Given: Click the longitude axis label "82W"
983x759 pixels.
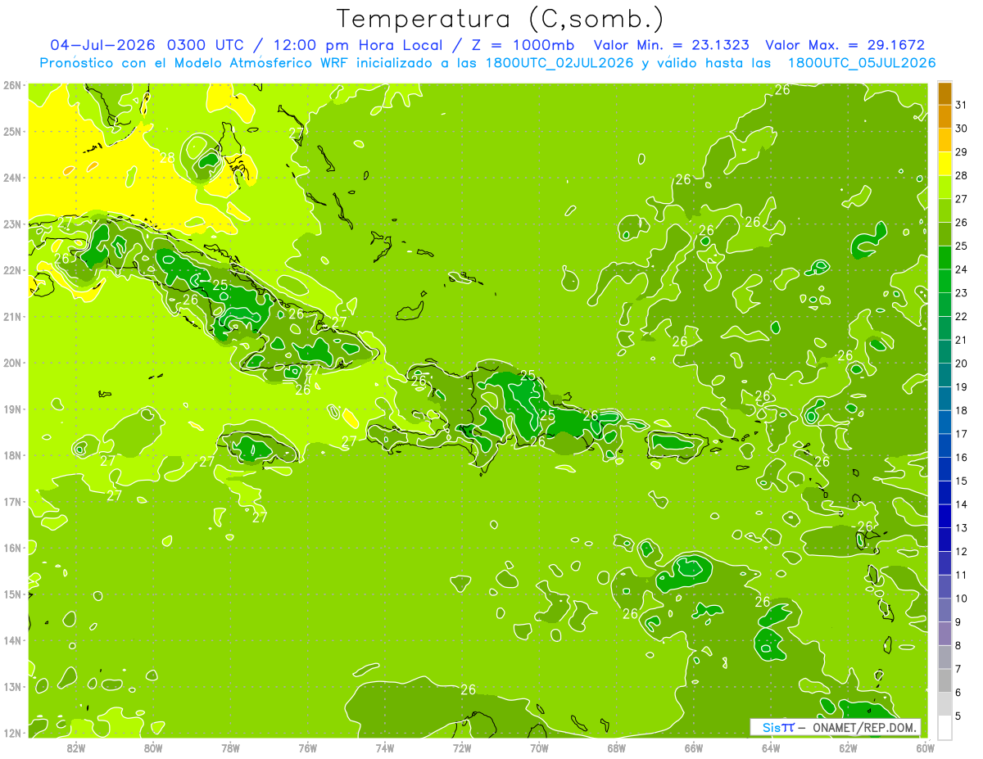Looking at the screenshot, I should coord(76,747).
